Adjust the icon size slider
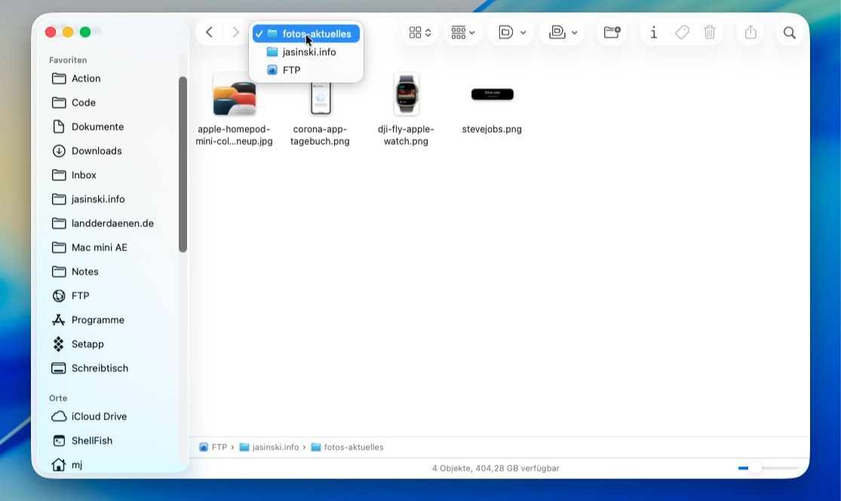This screenshot has width=841, height=501. [755, 469]
